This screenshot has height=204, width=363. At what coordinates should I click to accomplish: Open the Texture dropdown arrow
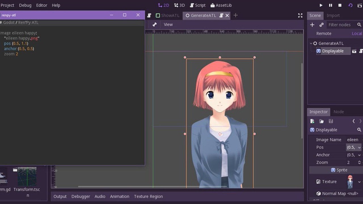point(359,182)
